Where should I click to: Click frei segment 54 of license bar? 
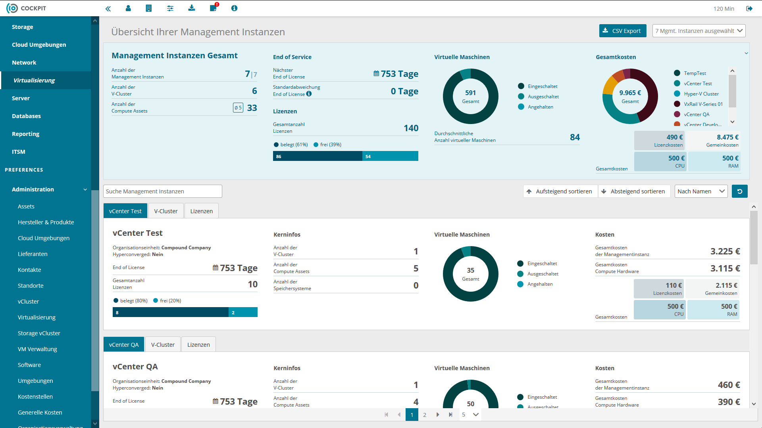390,156
